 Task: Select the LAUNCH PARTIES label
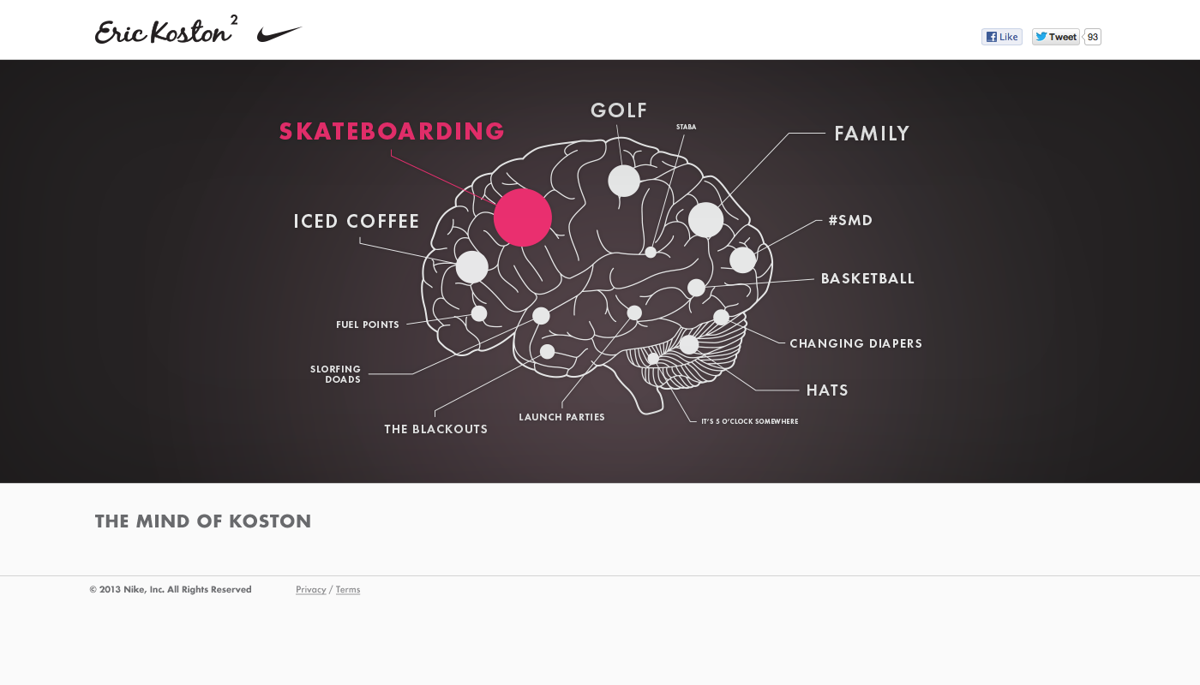(561, 418)
